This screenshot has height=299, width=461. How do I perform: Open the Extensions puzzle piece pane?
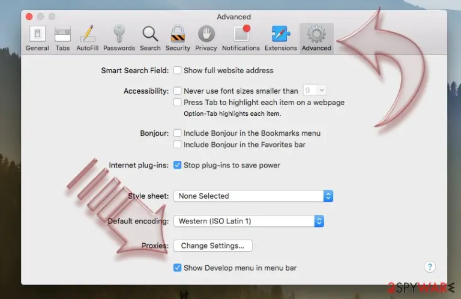tap(281, 38)
